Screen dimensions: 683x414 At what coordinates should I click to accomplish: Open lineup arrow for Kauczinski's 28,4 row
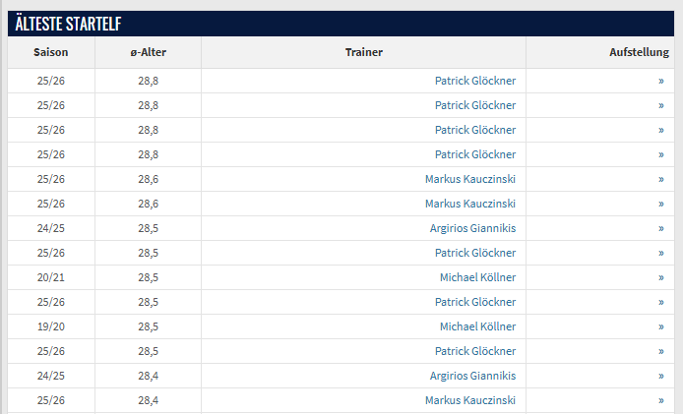click(661, 400)
